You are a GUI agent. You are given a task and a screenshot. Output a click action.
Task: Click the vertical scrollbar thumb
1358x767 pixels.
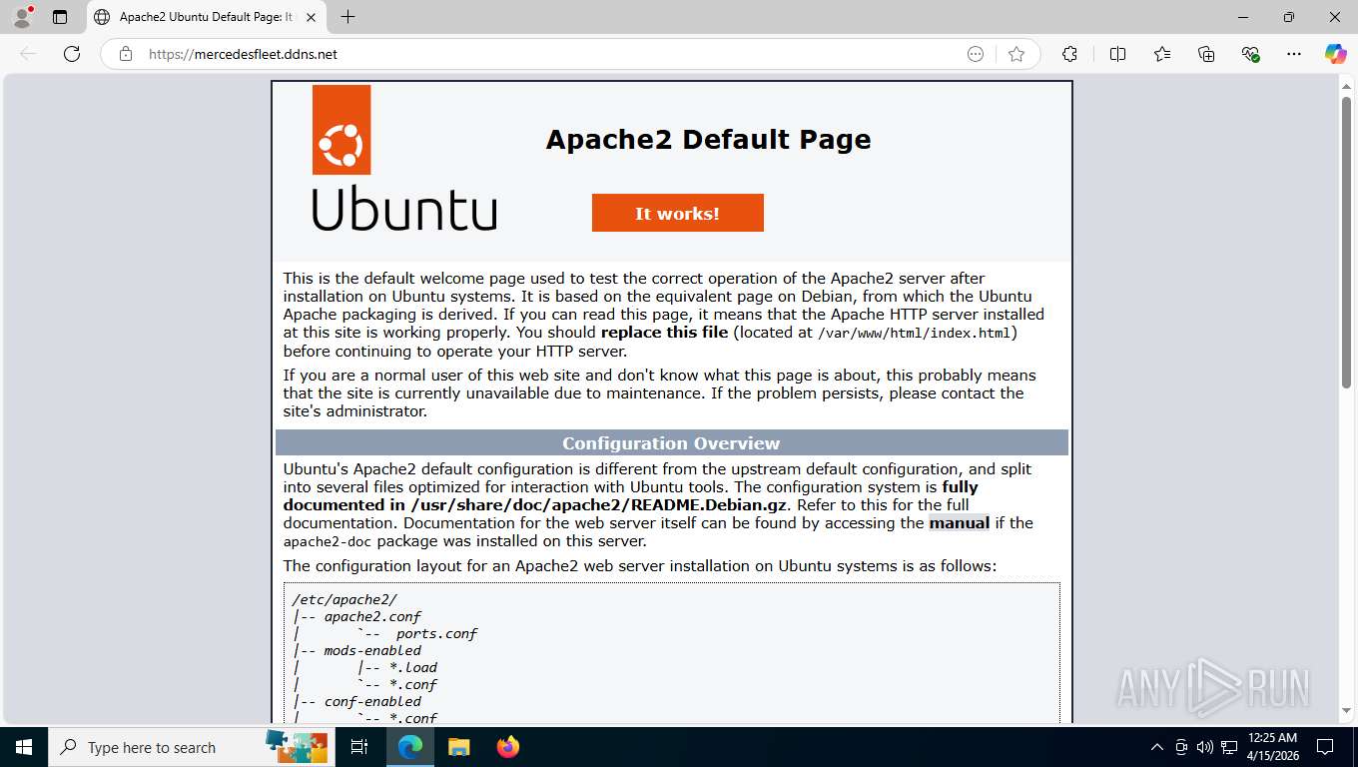(1346, 243)
